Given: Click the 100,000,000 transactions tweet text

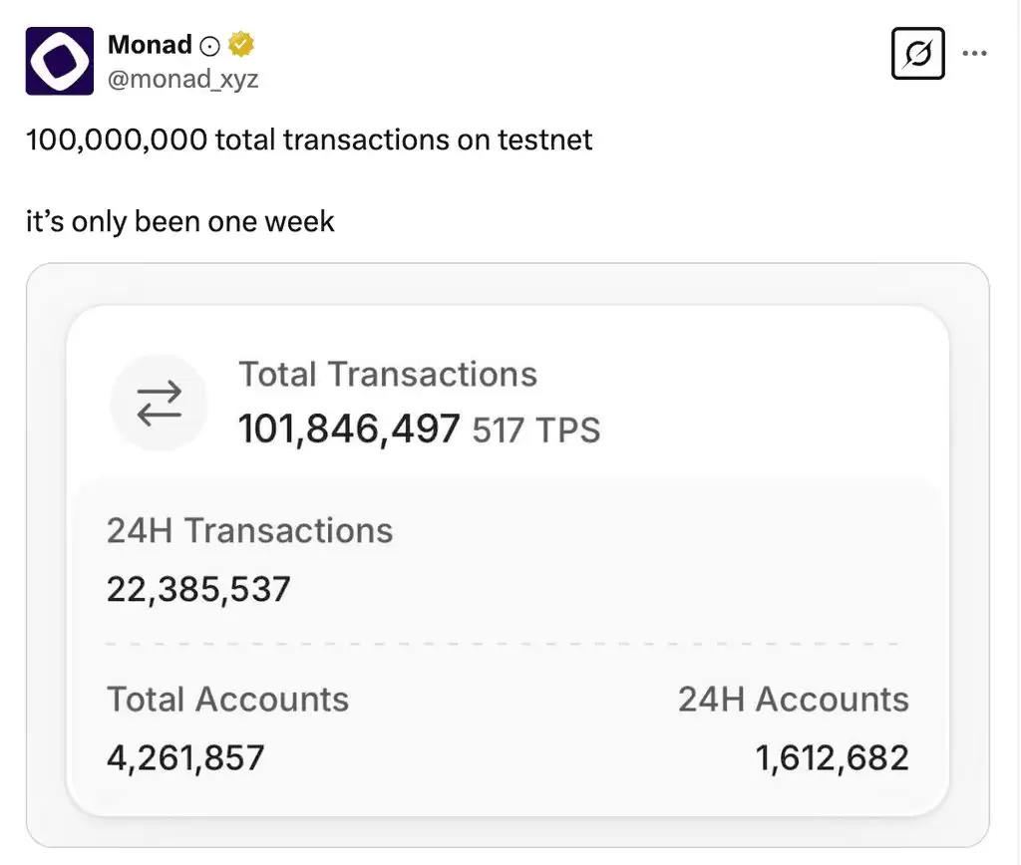Looking at the screenshot, I should pyautogui.click(x=309, y=140).
